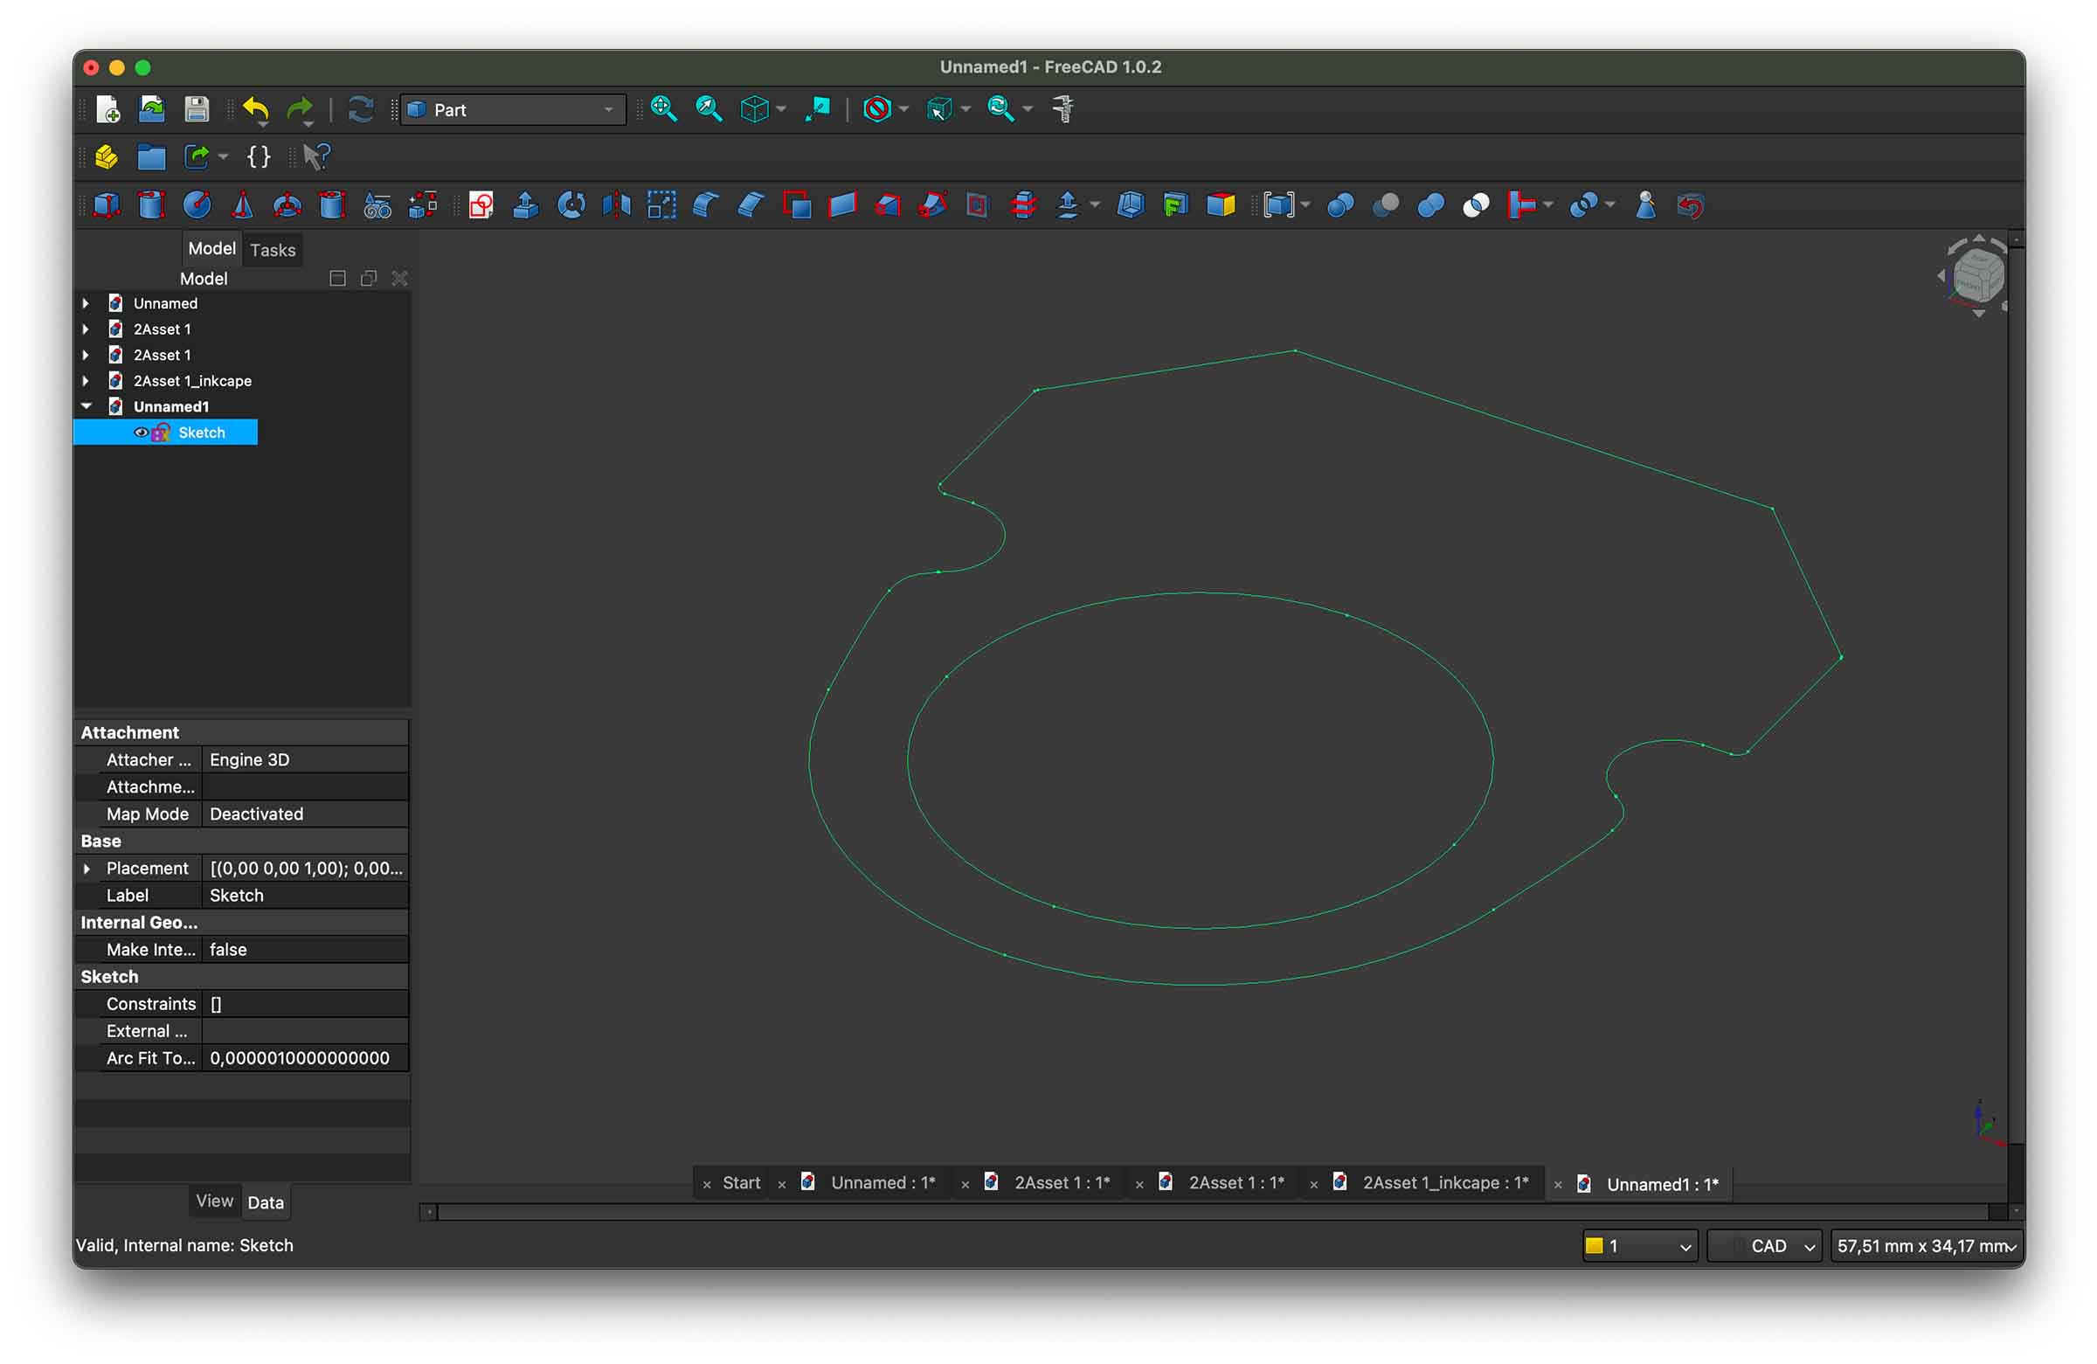The image size is (2097, 1364).
Task: Click the Undo arrow button
Action: click(254, 109)
